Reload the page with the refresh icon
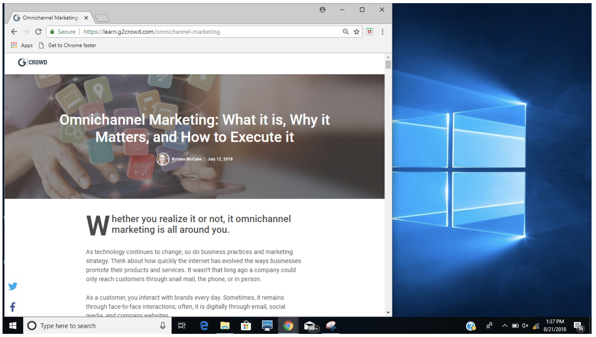Viewport: 596px width, 337px height. [38, 32]
